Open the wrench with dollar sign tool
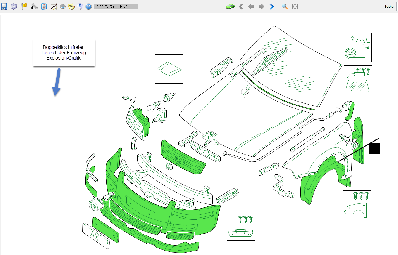Screen dimensions: 398x255 pyautogui.click(x=34, y=6)
